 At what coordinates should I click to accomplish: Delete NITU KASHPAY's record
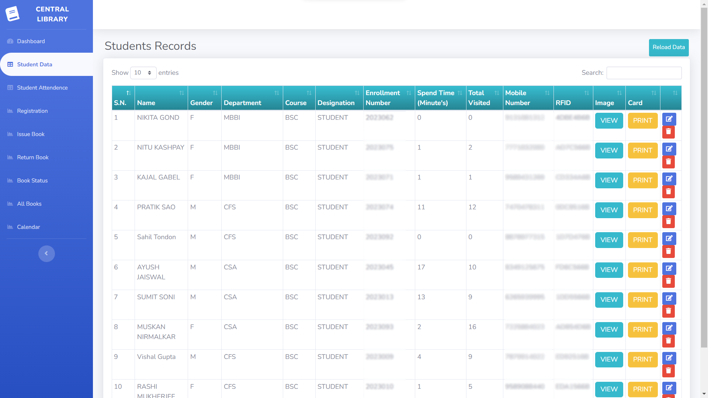tap(668, 162)
